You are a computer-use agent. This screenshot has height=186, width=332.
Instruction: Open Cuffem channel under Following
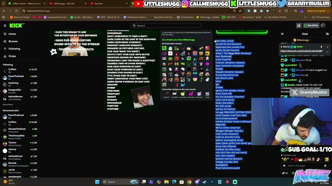pyautogui.click(x=20, y=71)
